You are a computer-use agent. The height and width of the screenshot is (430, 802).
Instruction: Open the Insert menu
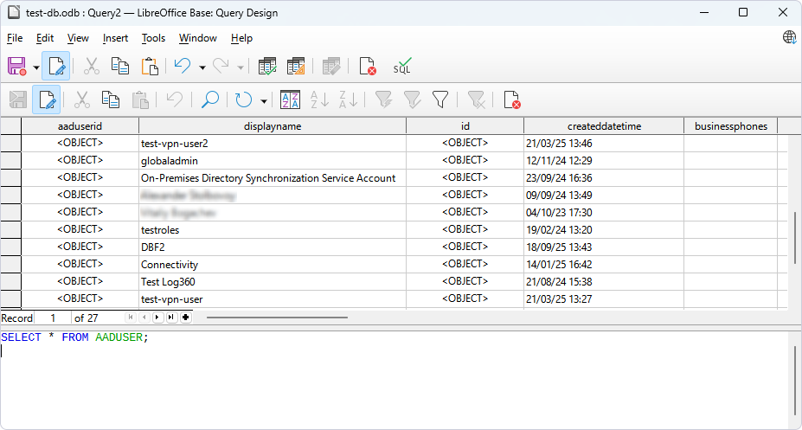click(x=115, y=38)
